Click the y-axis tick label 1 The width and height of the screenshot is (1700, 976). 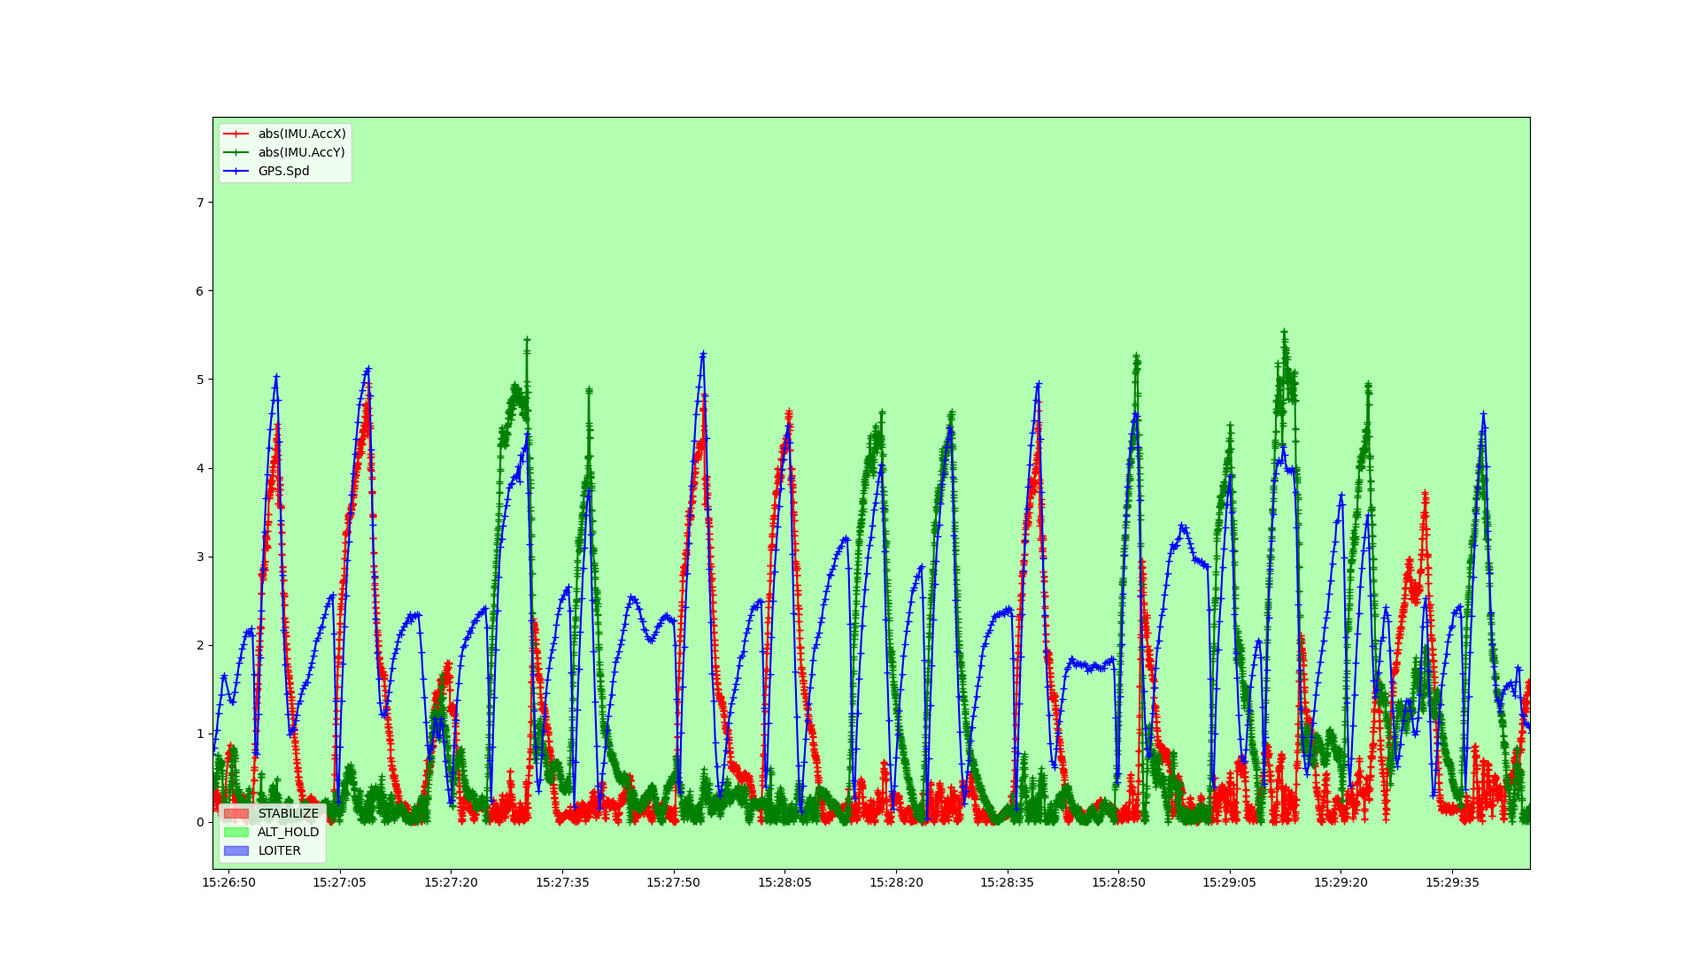(x=200, y=734)
